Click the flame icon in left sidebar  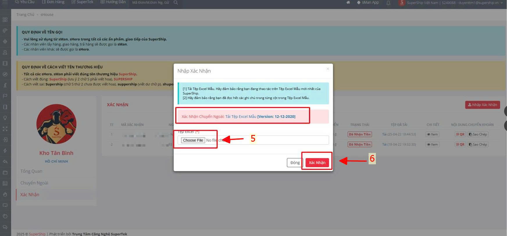5,194
